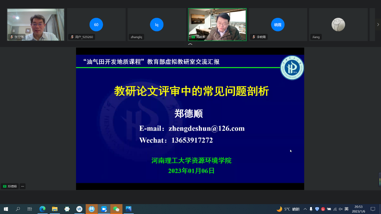Screen dimensions: 381x214
Task: Toggle the microphone tray icon
Action: (311, 209)
